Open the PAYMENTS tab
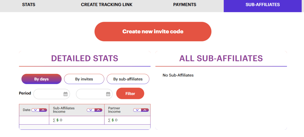Viewport: 304px width, 137px height. [x=185, y=5]
